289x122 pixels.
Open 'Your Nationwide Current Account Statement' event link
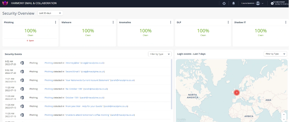[x=87, y=80]
